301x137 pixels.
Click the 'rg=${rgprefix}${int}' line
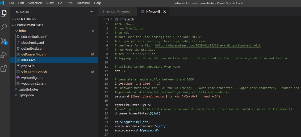[132, 122]
